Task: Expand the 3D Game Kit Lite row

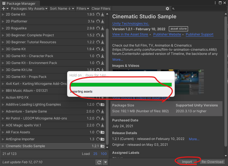Action: (3, 70)
